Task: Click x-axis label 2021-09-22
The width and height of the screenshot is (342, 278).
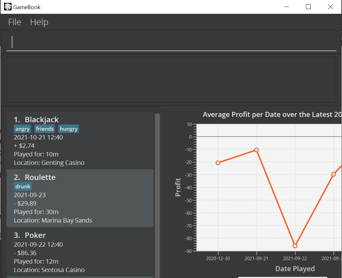Action: pos(295,259)
